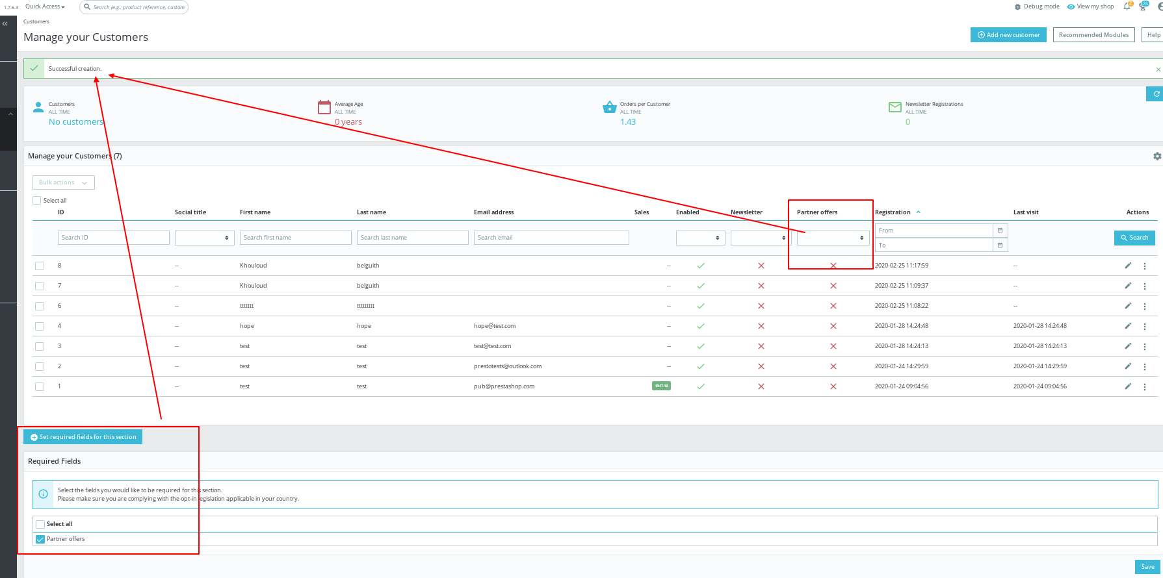Image resolution: width=1163 pixels, height=578 pixels.
Task: Open the Social title filter dropdown
Action: pyautogui.click(x=205, y=238)
